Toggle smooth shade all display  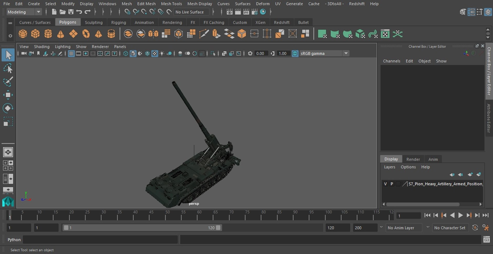pyautogui.click(x=133, y=53)
